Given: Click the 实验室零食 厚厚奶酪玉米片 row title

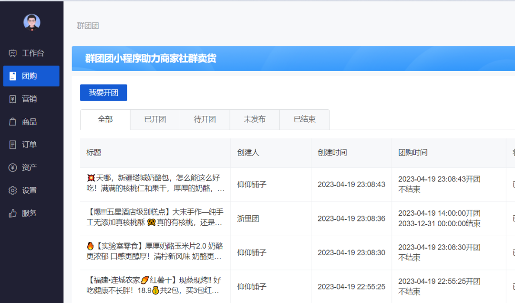Looking at the screenshot, I should click(x=155, y=252).
